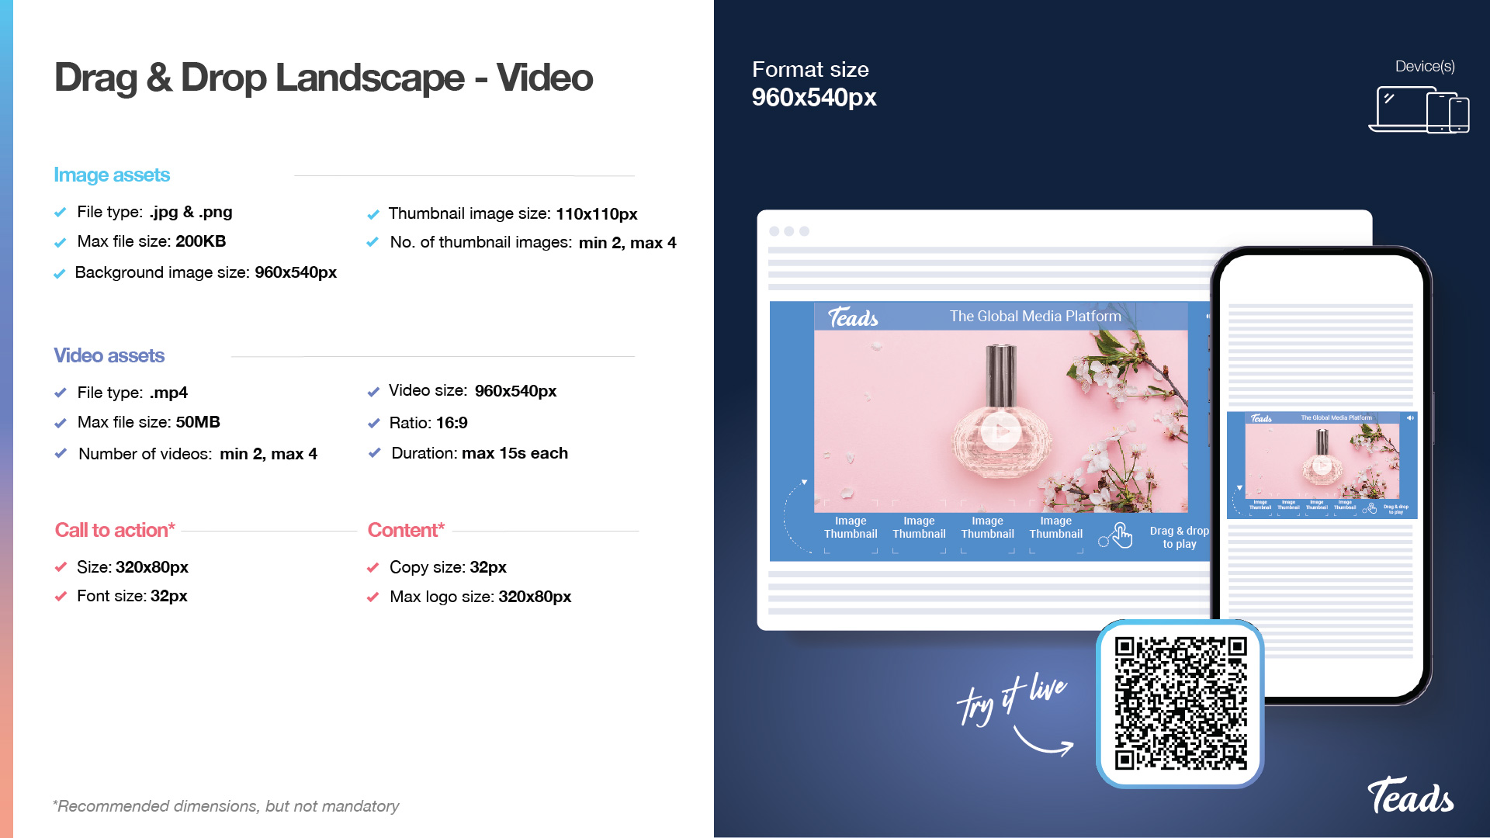
Task: Select the fourth Image Thumbnail slot
Action: tap(1055, 528)
